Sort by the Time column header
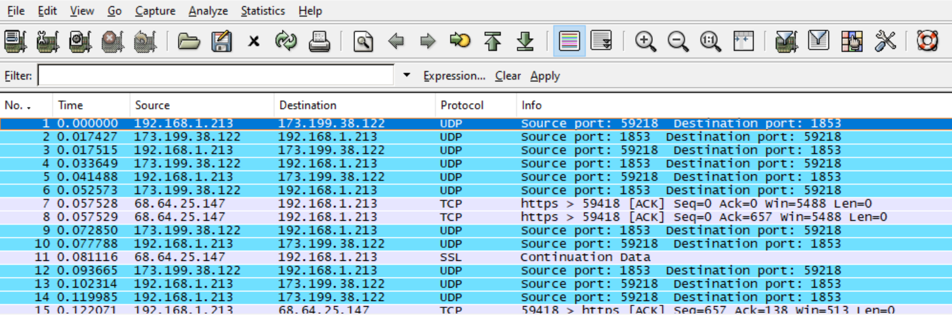Screen dimensions: 952x315 pos(91,105)
